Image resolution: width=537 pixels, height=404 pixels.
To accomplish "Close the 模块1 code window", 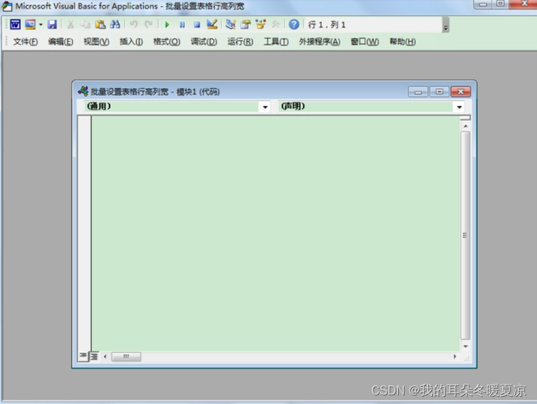I will (x=461, y=92).
